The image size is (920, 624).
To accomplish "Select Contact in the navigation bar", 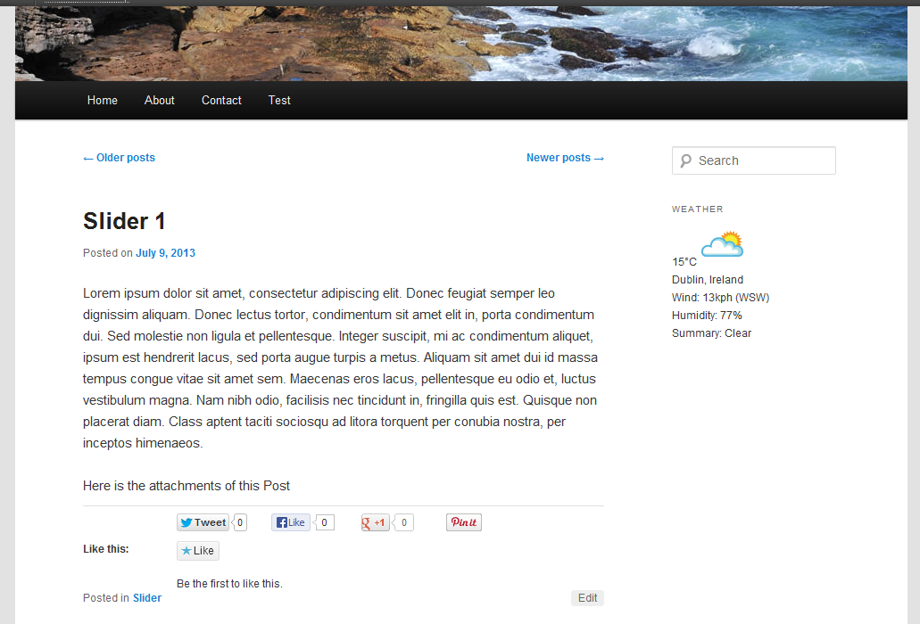I will pyautogui.click(x=221, y=101).
